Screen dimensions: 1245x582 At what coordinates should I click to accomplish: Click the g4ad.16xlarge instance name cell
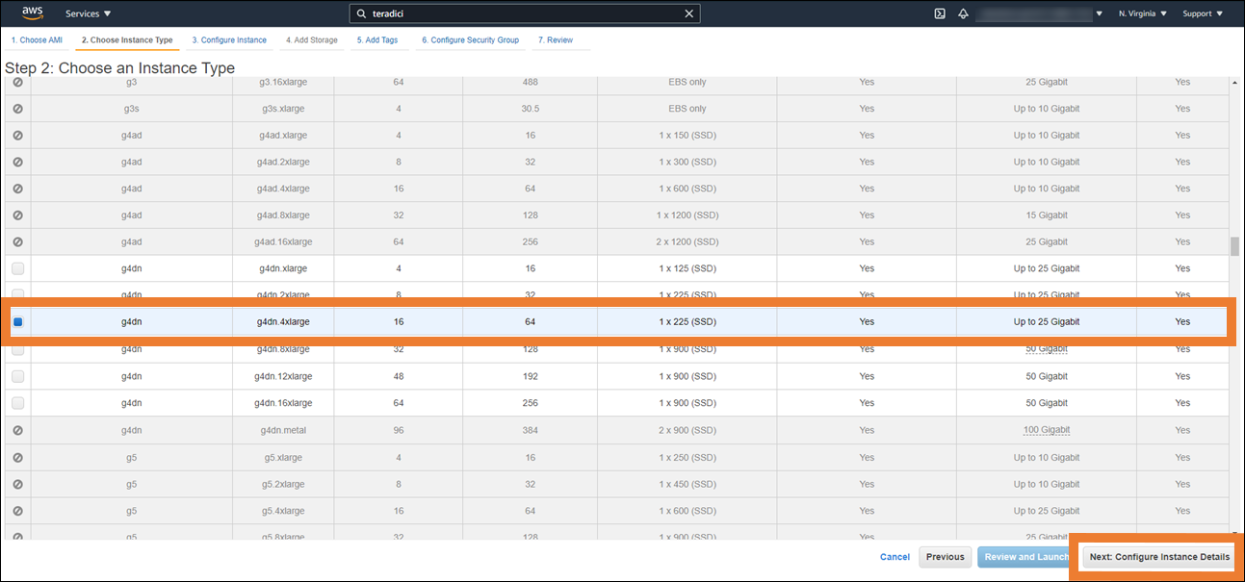[283, 241]
